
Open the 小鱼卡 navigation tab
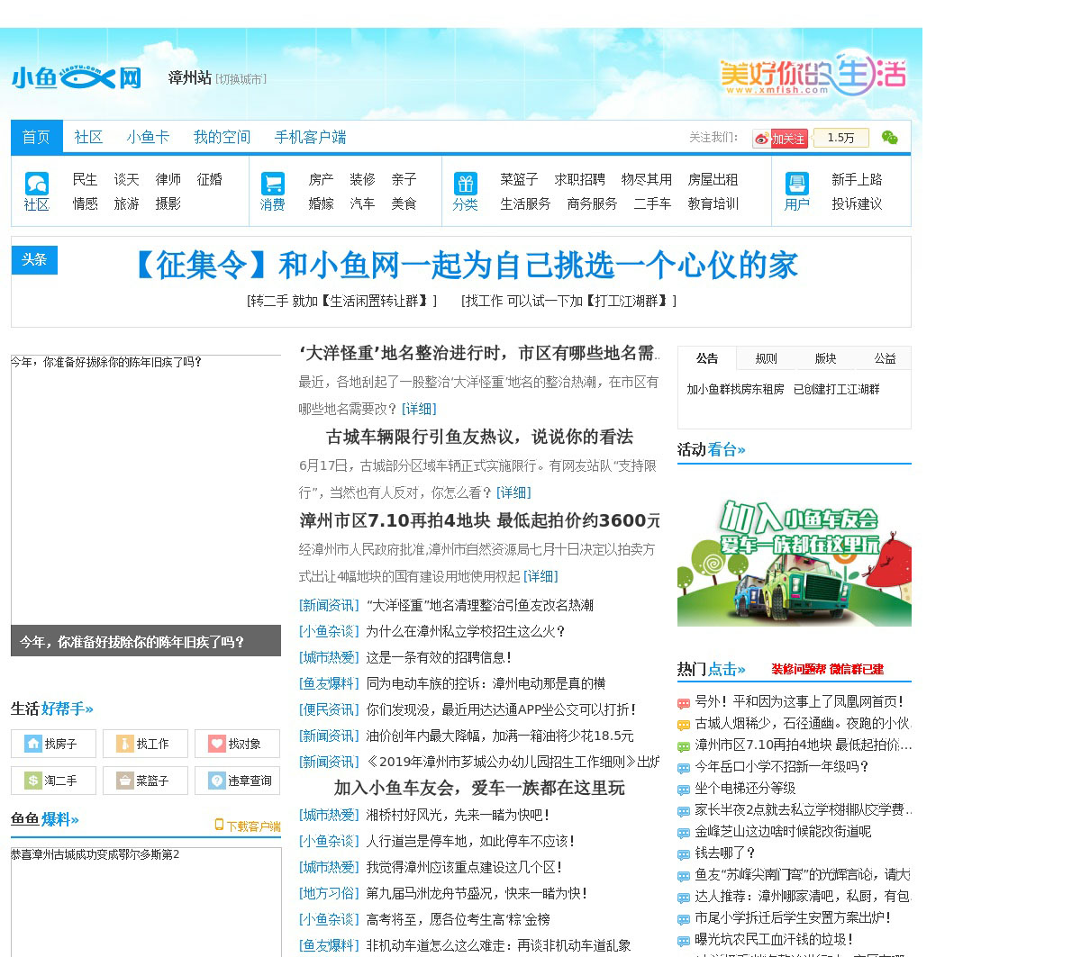[148, 137]
